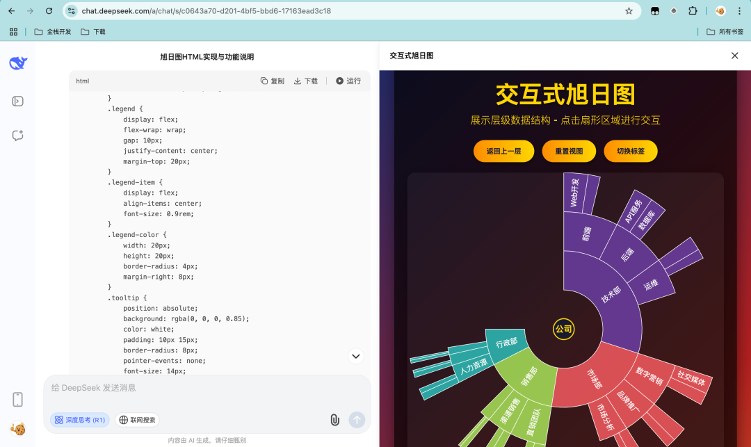
Task: Click the round gray extension icon
Action: pos(673,10)
